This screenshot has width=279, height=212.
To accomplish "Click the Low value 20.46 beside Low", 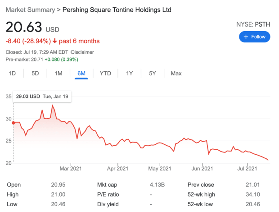I will pyautogui.click(x=58, y=204).
